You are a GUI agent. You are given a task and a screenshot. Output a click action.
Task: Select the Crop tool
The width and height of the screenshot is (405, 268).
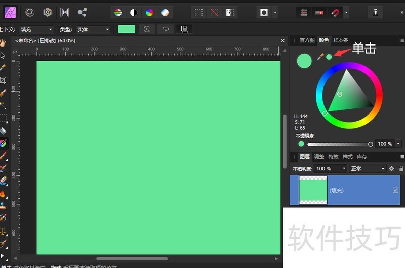point(3,80)
